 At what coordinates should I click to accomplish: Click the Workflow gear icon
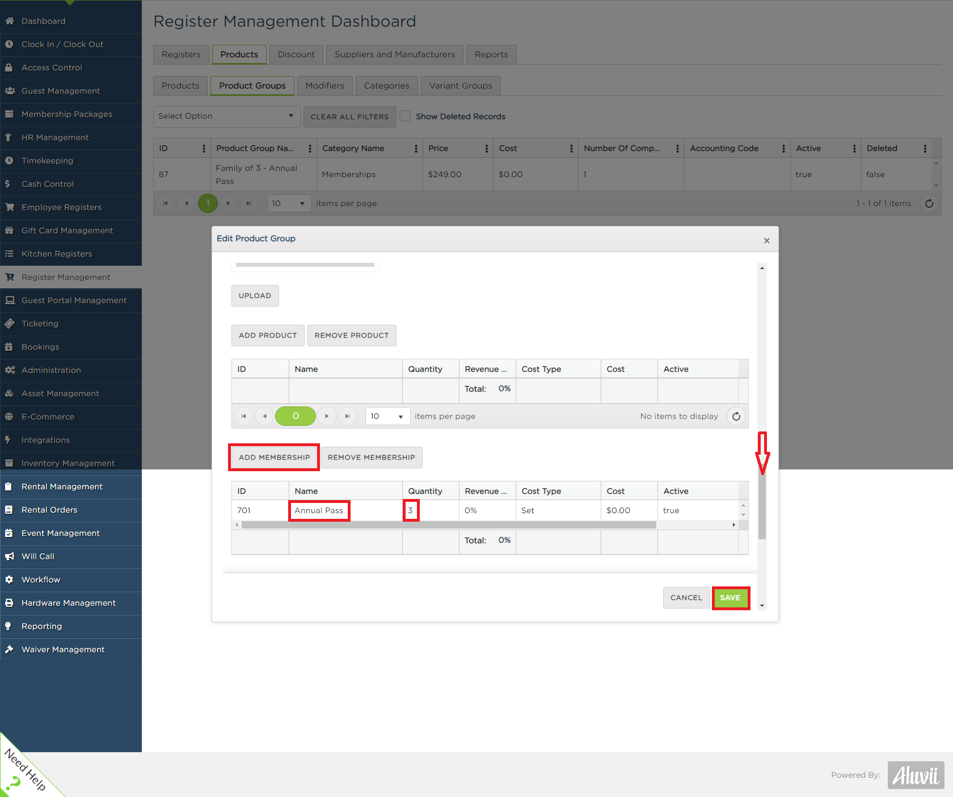click(9, 580)
